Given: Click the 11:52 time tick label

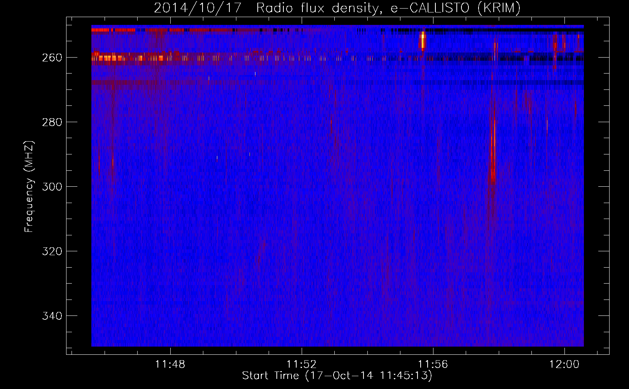Looking at the screenshot, I should click(x=302, y=364).
